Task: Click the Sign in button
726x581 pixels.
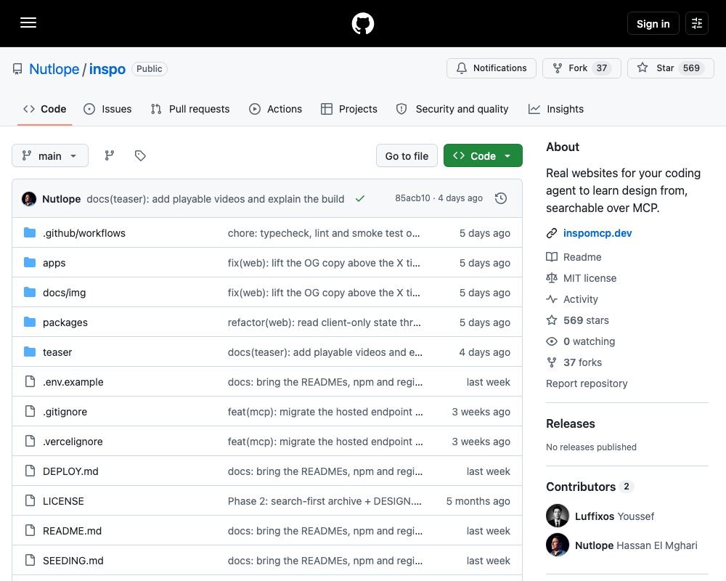Action: 653,23
